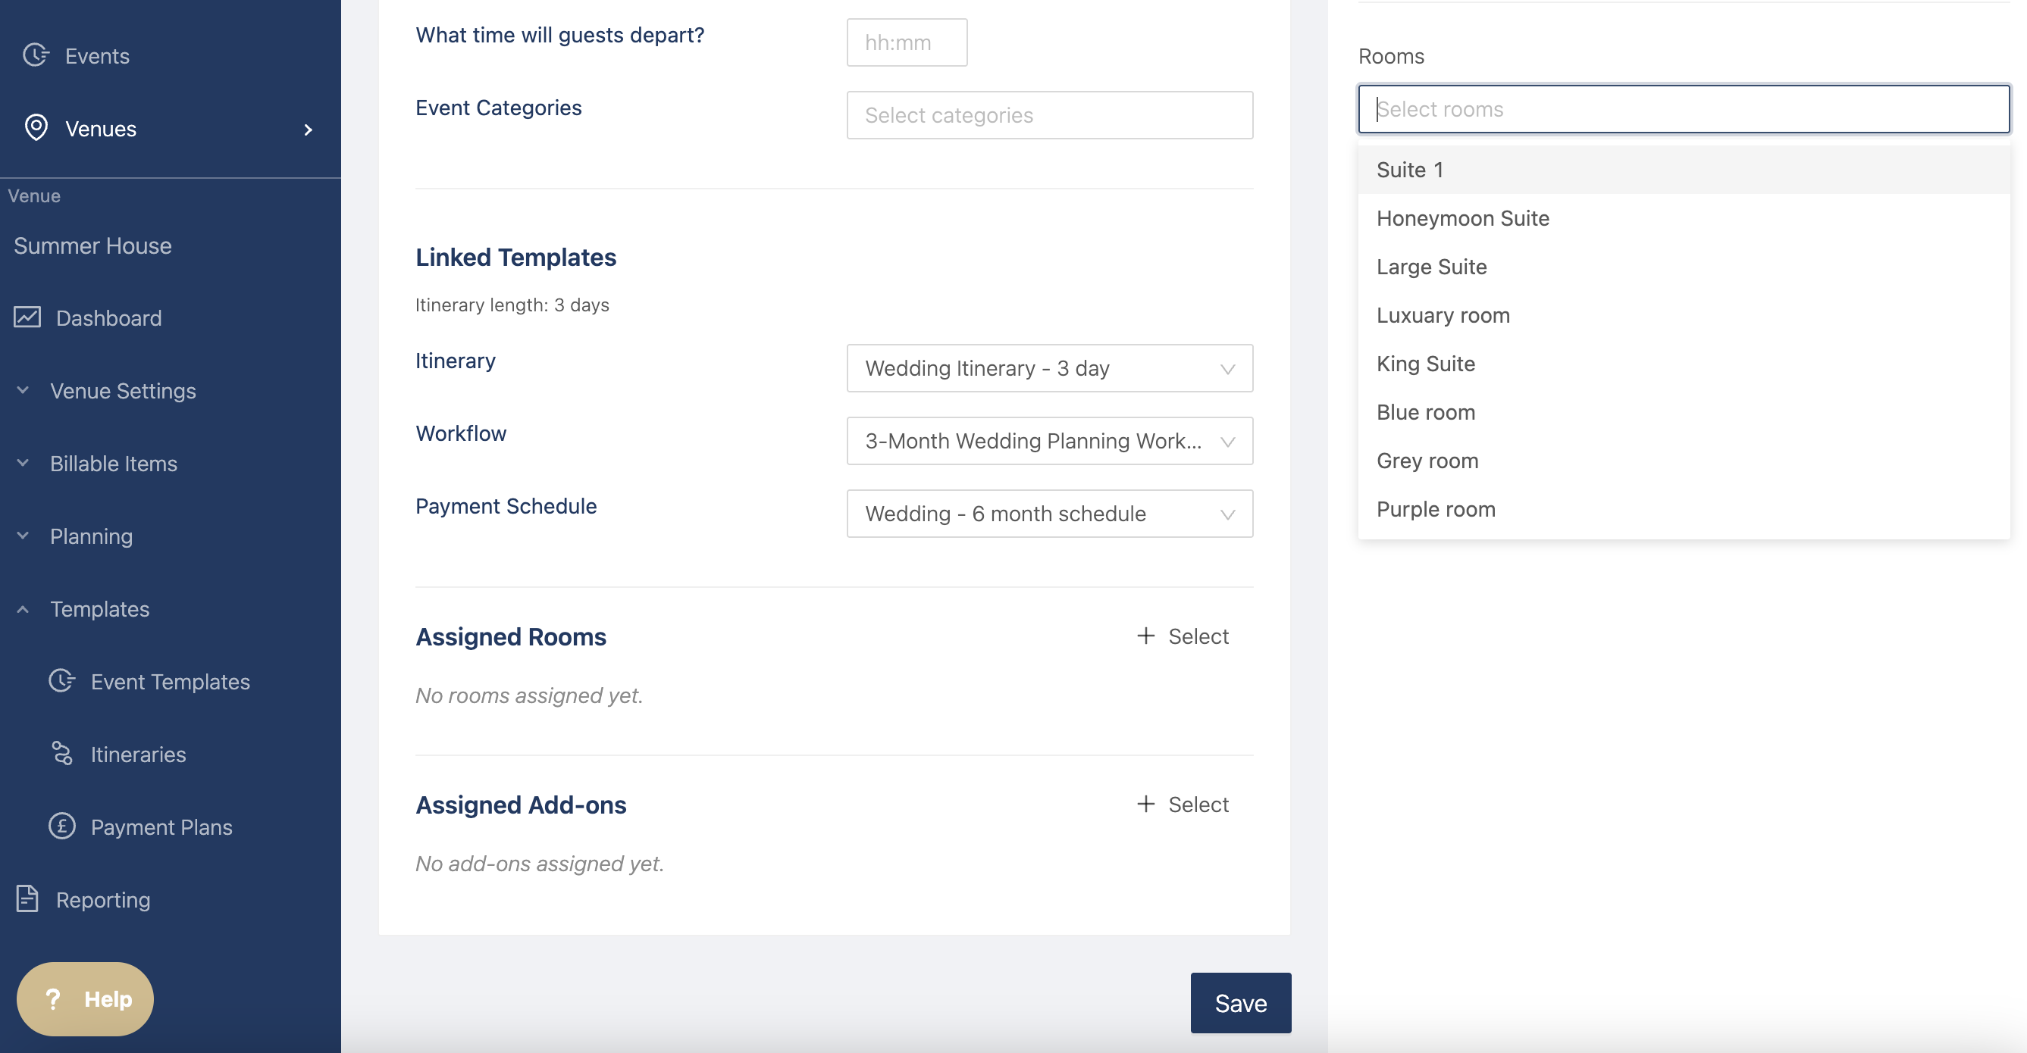
Task: Click the Reporting document icon
Action: (x=27, y=898)
